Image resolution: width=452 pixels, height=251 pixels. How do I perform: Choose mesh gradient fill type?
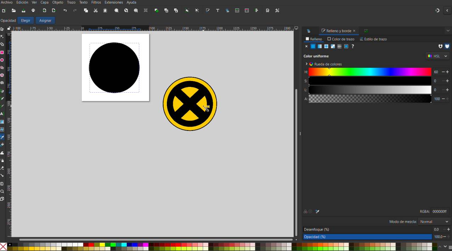pos(333,46)
